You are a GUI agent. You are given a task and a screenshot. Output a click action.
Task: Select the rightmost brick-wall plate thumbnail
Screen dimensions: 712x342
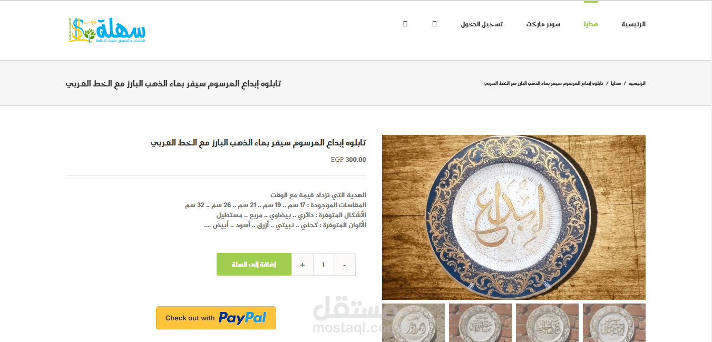614,323
